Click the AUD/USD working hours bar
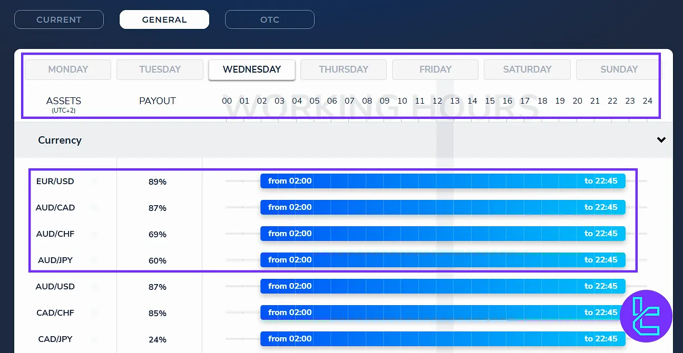683x353 pixels. point(443,286)
